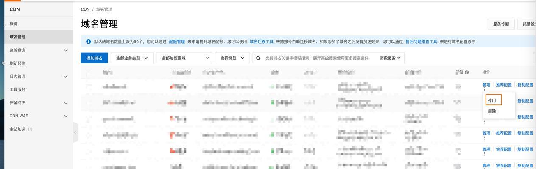This screenshot has width=536, height=169.
Task: Expand the CDN WAF sidebar chevron
Action: (66, 116)
